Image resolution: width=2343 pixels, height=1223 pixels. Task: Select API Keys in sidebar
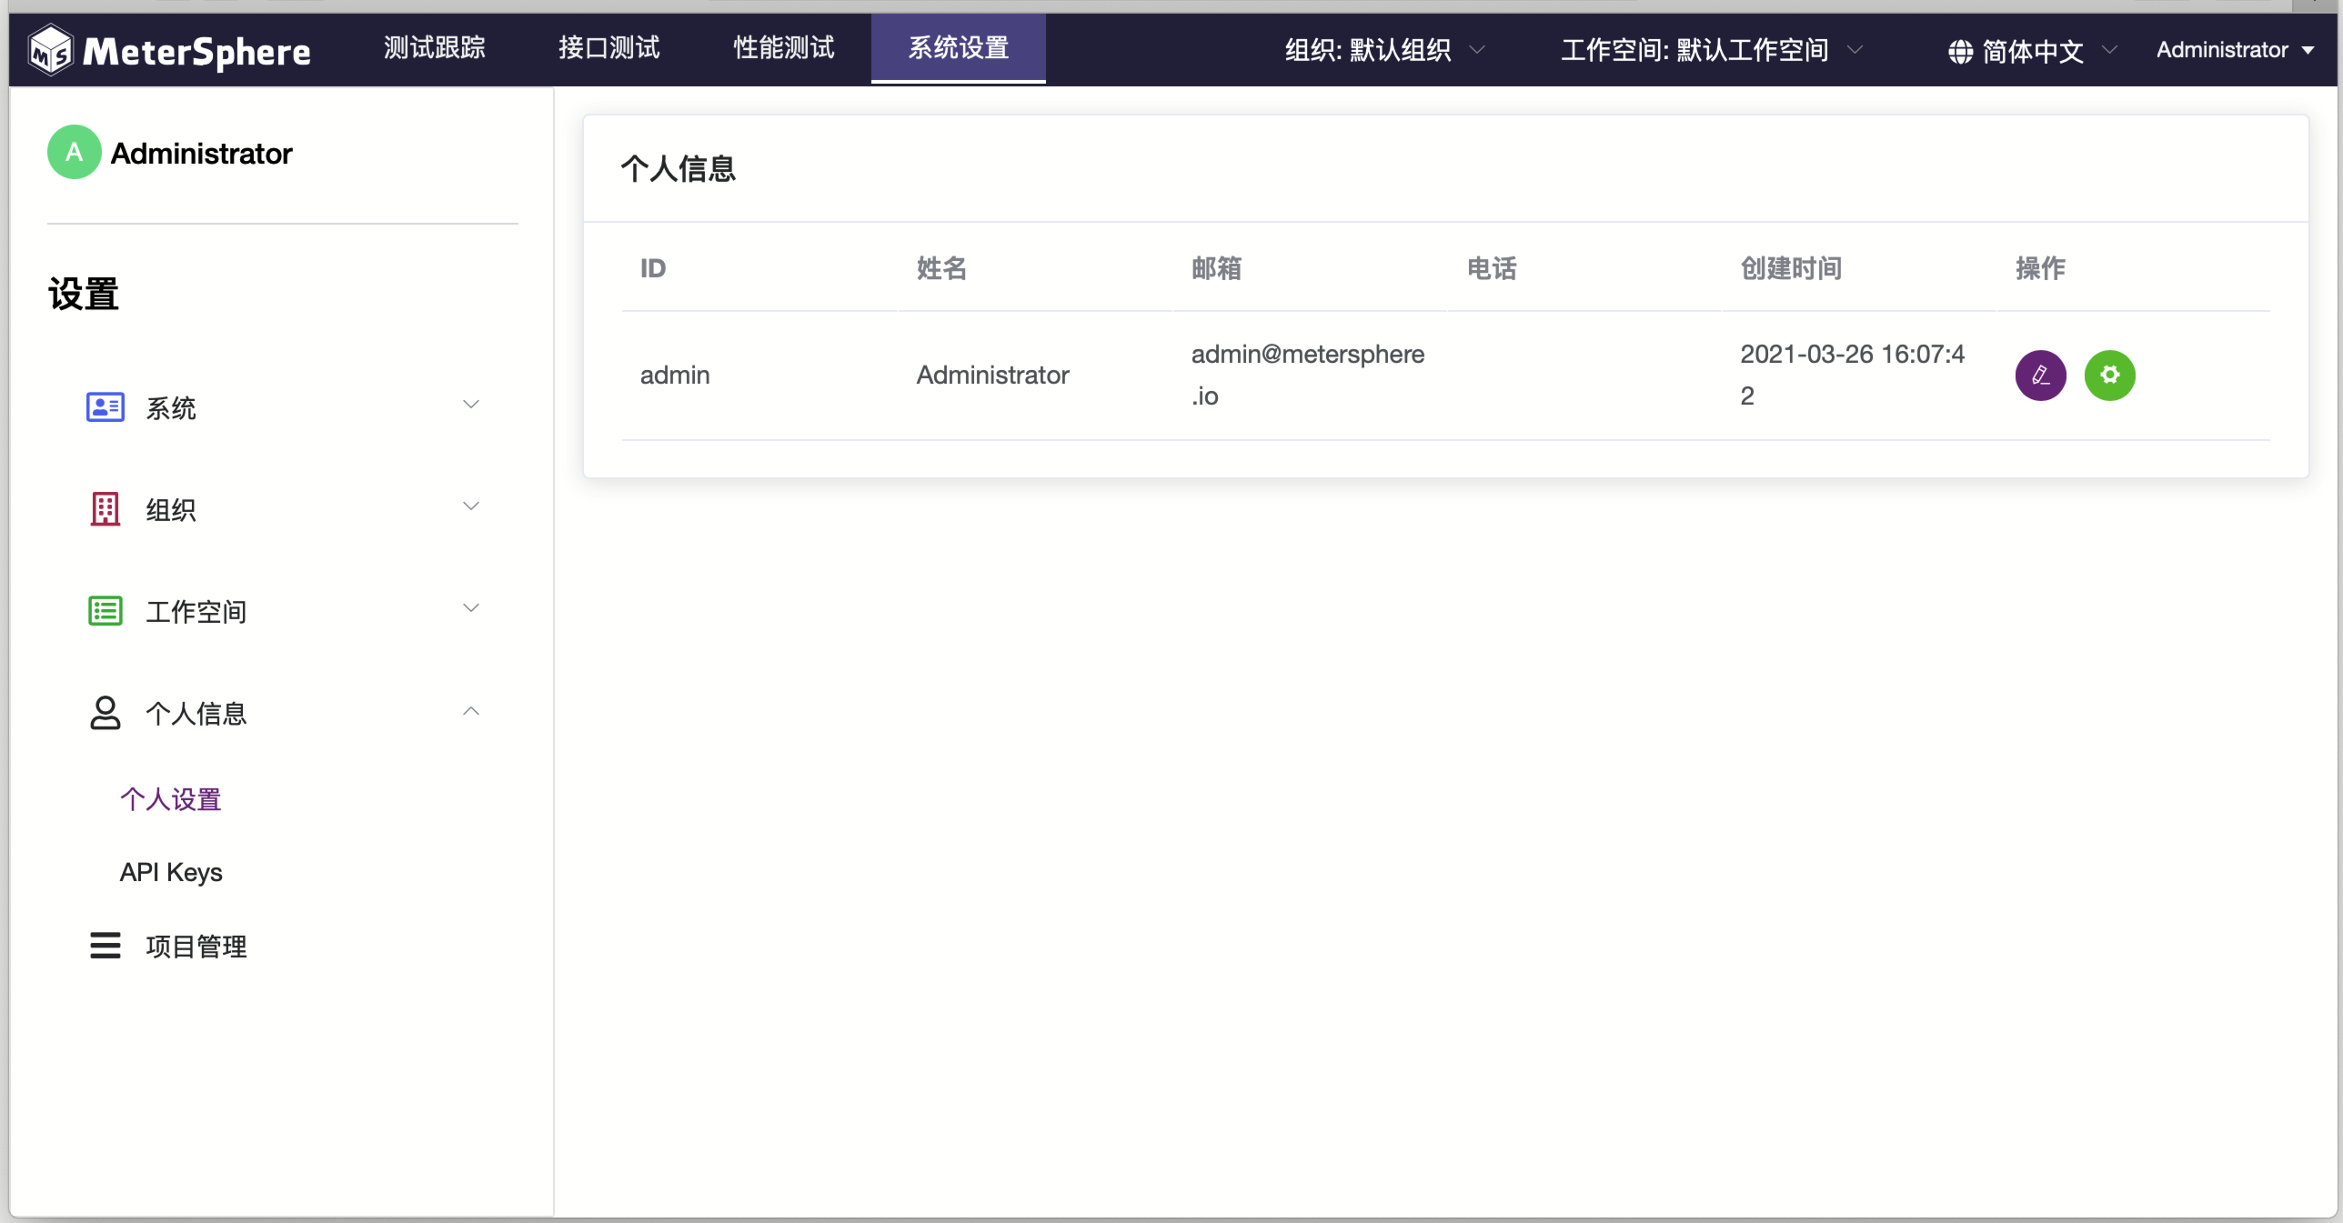coord(170,871)
